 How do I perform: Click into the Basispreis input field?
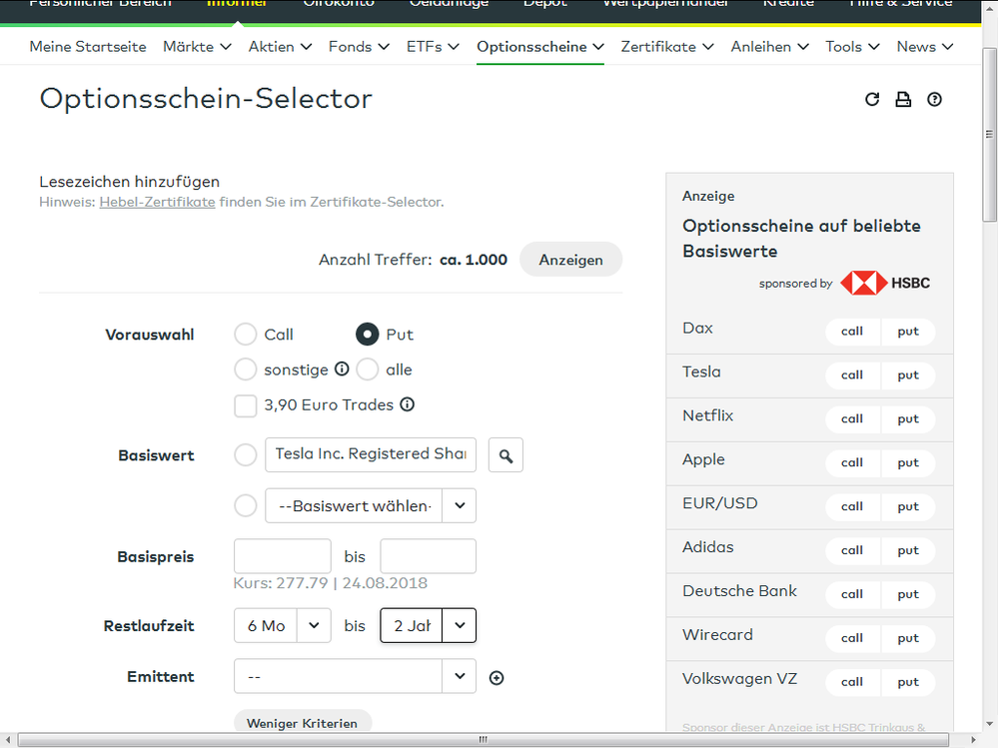(283, 555)
